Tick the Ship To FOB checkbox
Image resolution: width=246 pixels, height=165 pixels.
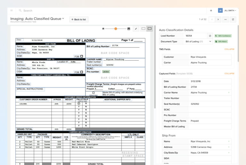pos(82,72)
